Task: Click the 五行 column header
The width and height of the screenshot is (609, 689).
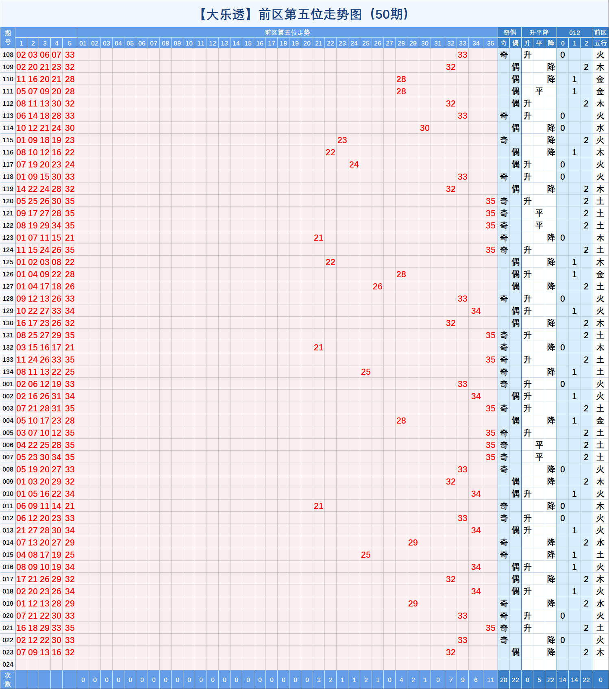Action: pos(600,43)
